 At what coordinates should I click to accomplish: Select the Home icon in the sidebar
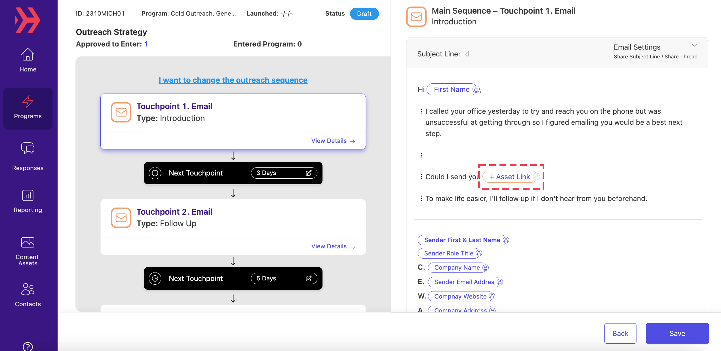(x=28, y=55)
